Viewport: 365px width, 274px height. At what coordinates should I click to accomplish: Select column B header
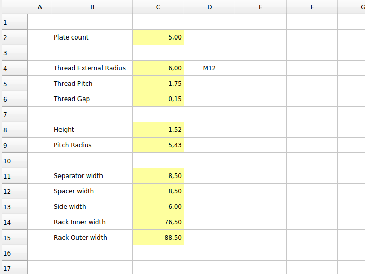click(92, 7)
